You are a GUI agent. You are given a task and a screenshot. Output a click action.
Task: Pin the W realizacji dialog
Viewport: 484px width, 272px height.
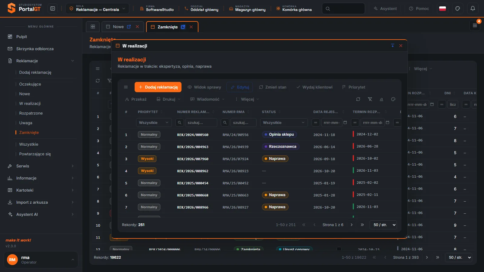393,46
